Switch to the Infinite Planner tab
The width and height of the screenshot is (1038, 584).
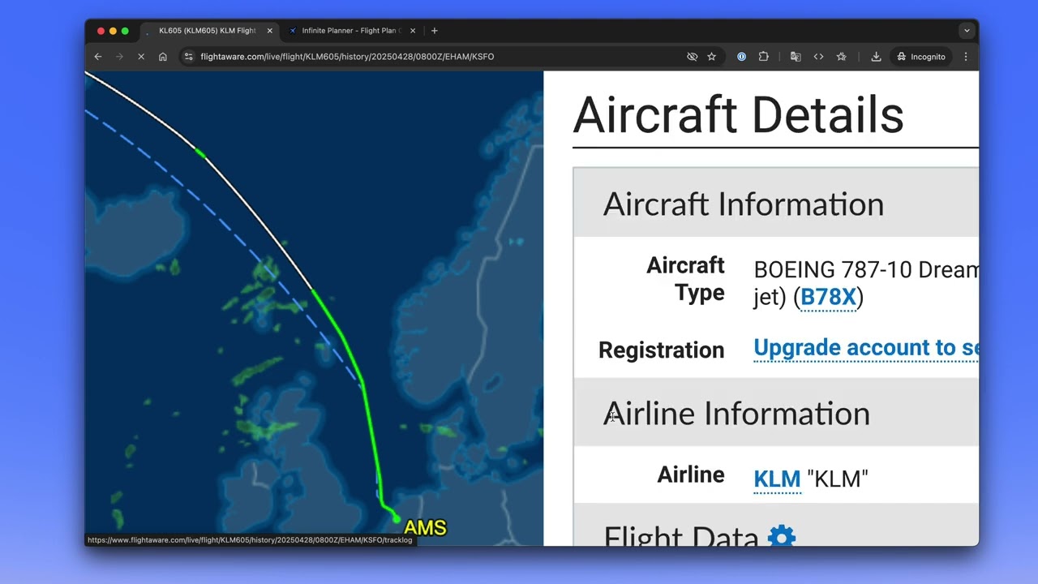[350, 31]
